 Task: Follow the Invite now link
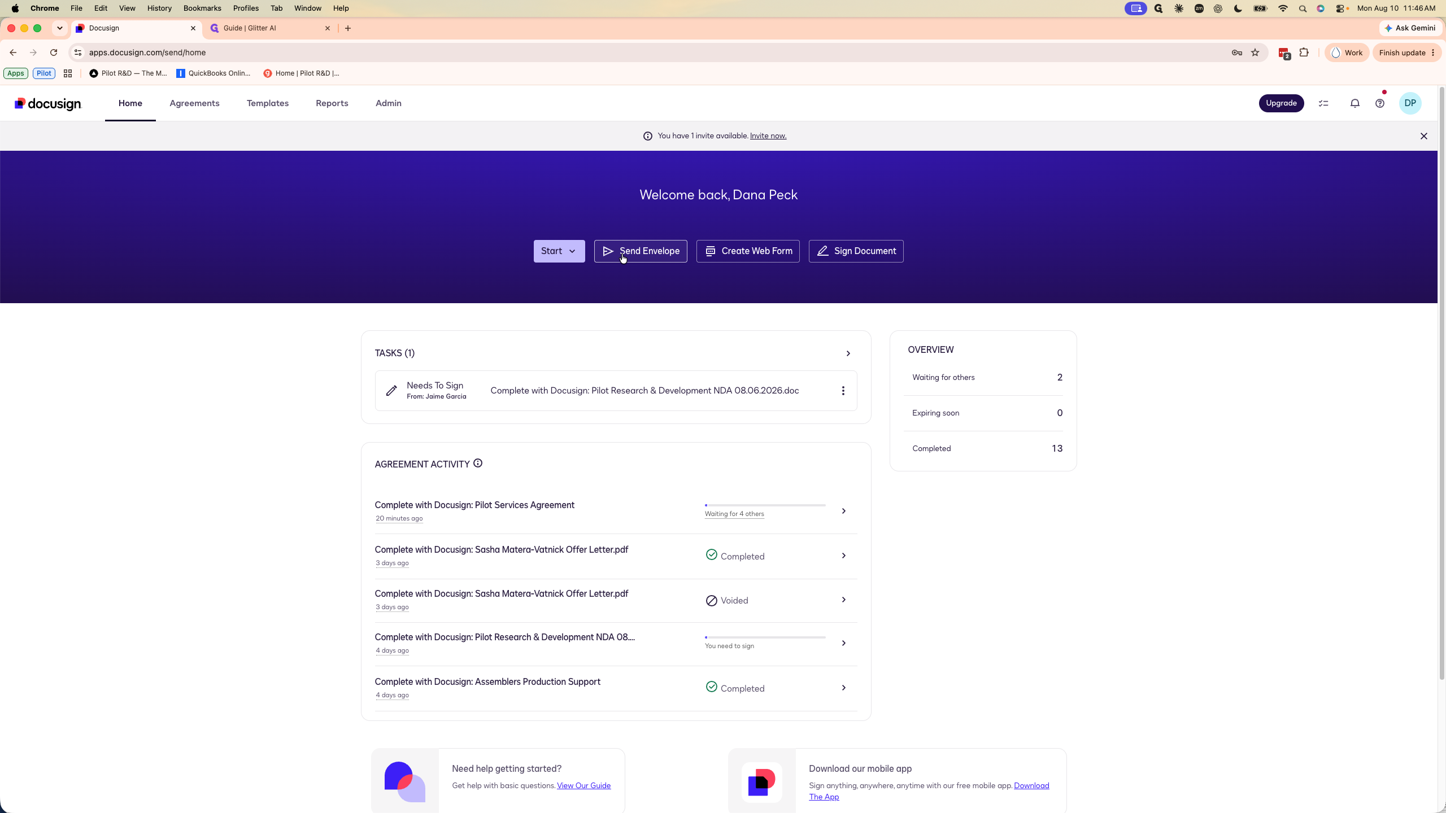pos(768,136)
